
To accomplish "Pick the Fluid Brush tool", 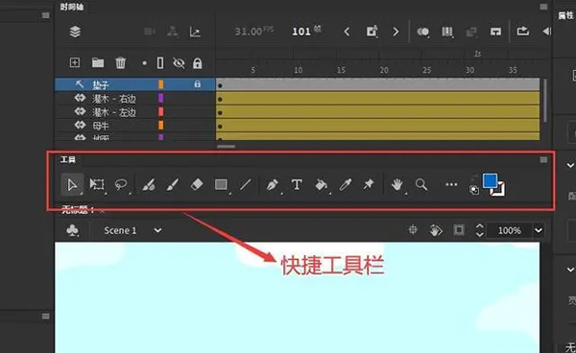I will click(x=149, y=184).
